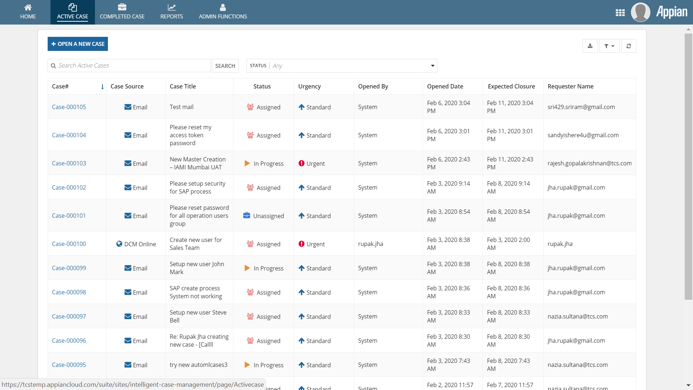Switch to Completed Case tab

click(x=122, y=12)
